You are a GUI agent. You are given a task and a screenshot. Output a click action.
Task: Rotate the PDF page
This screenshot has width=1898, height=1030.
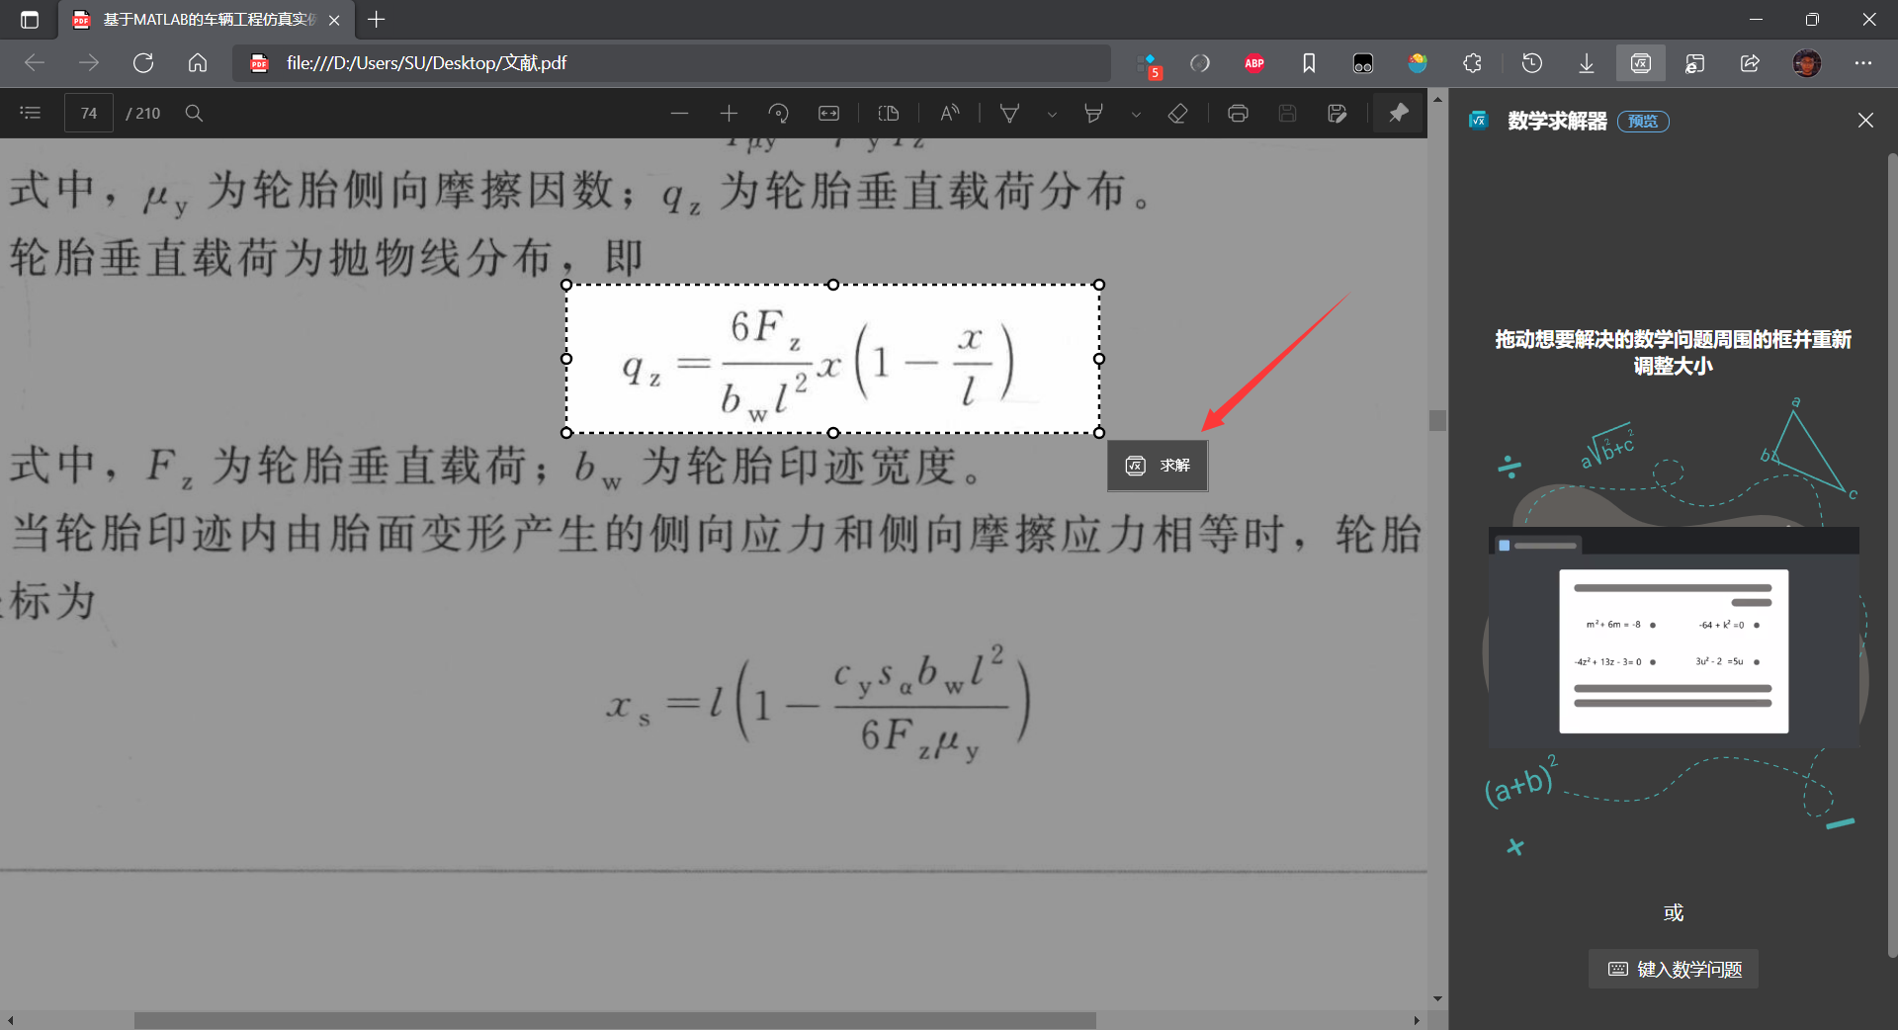(778, 113)
